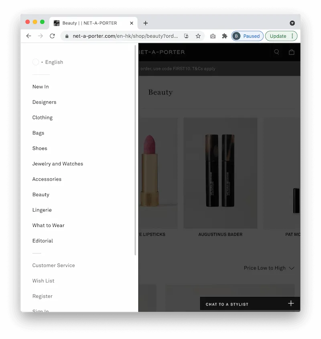This screenshot has width=321, height=339.
Task: Click the Register link
Action: (42, 296)
